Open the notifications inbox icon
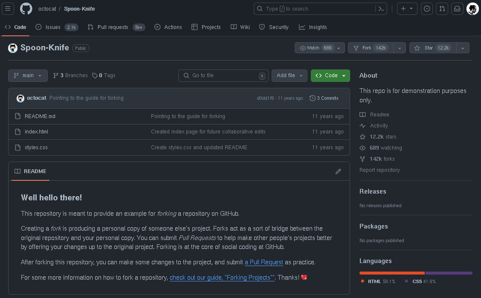Viewport: 481px width, 298px height. [457, 9]
